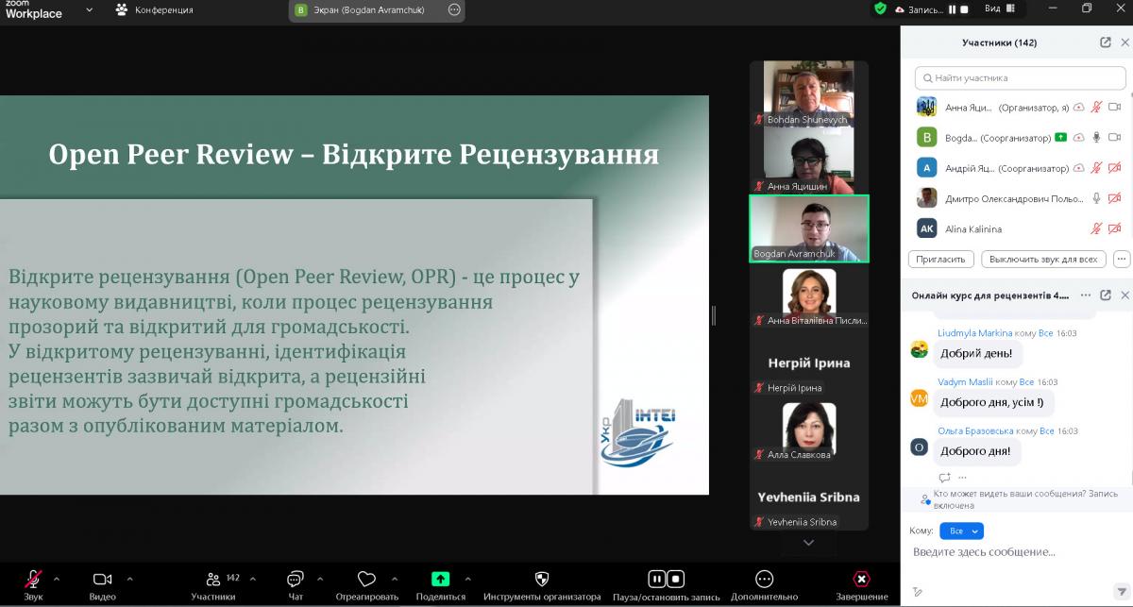Open Инструменты организатора host tools
This screenshot has width=1133, height=607.
click(x=542, y=584)
